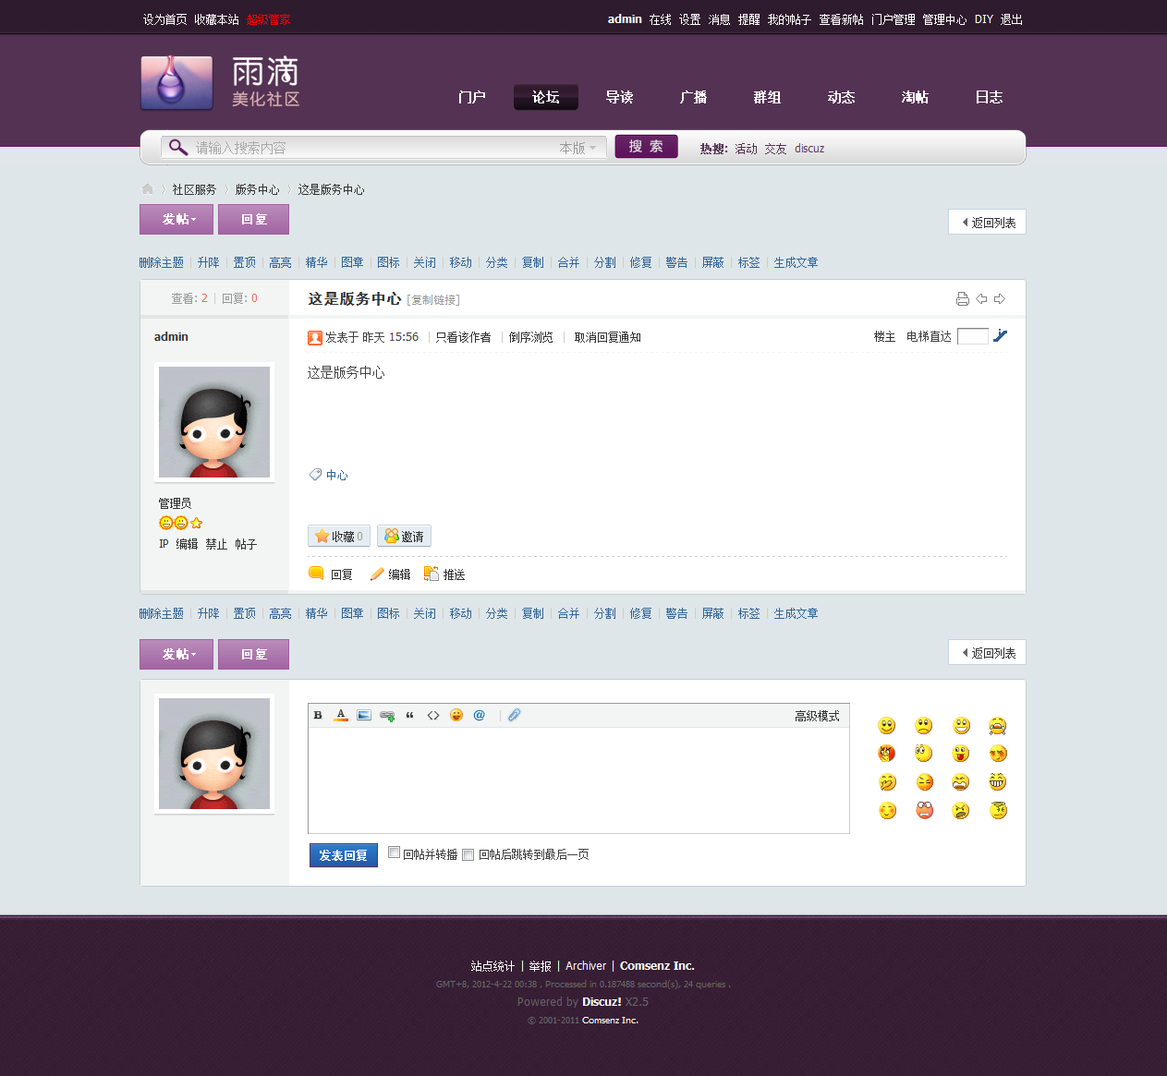Check the 回帖并转播 checkbox

pyautogui.click(x=395, y=852)
